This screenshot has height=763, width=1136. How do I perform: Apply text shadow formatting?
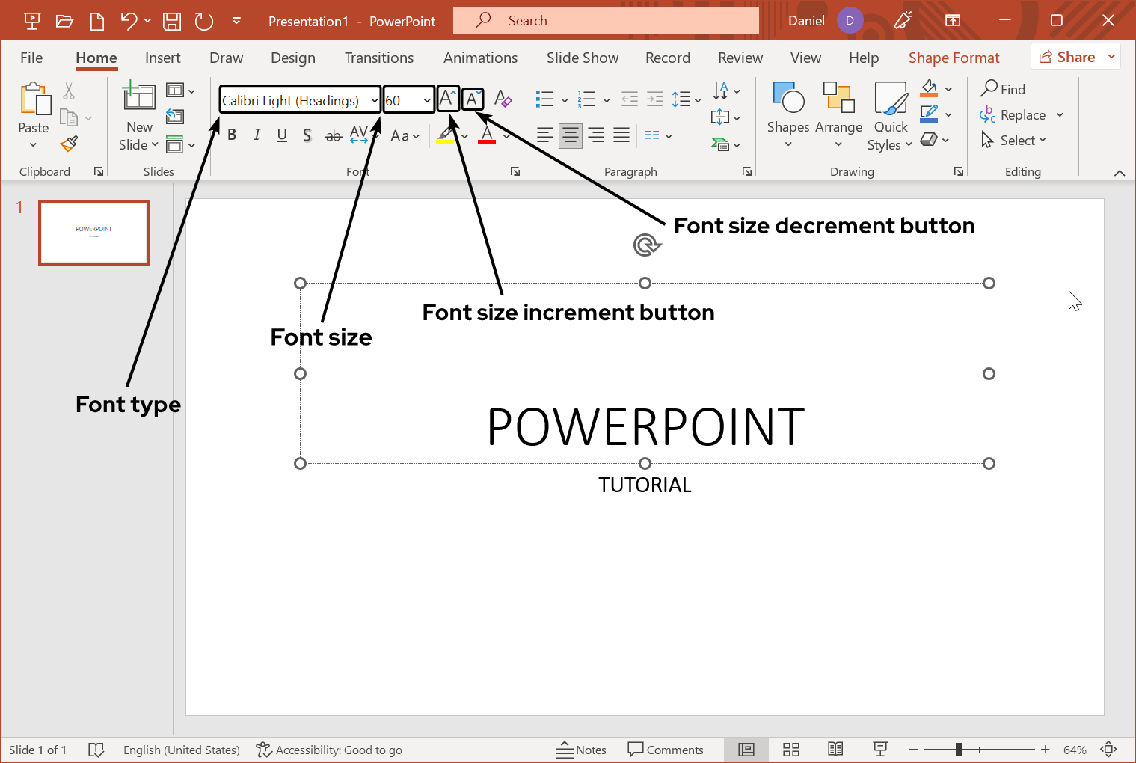click(x=307, y=135)
